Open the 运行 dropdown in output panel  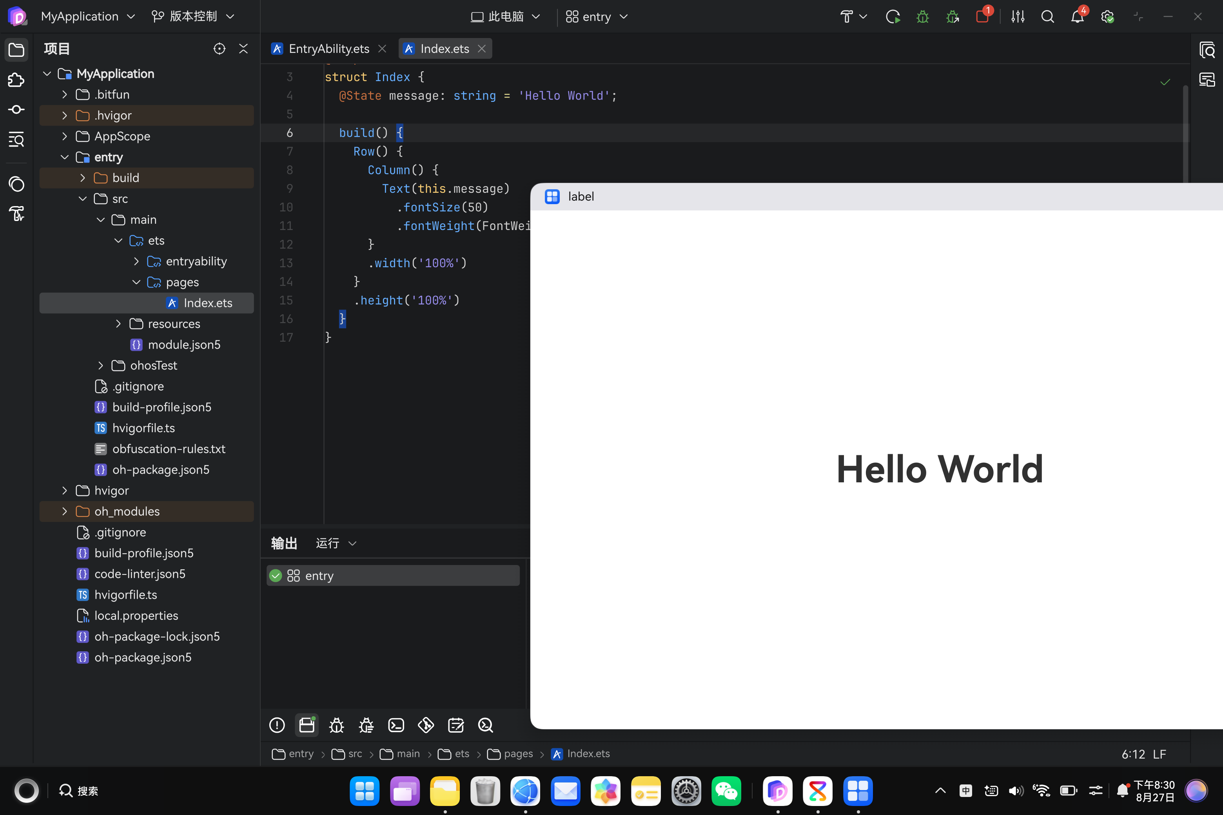[336, 543]
